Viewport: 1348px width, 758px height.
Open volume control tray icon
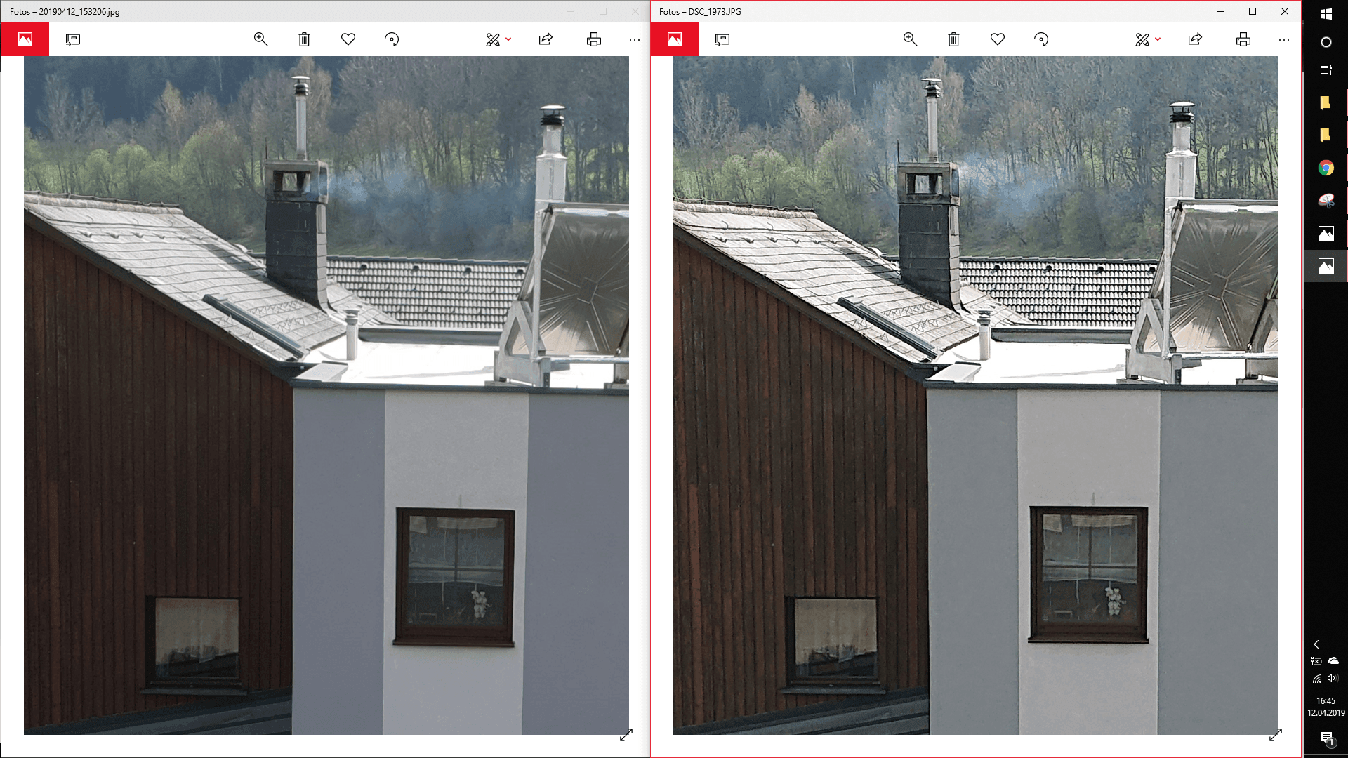(1333, 679)
